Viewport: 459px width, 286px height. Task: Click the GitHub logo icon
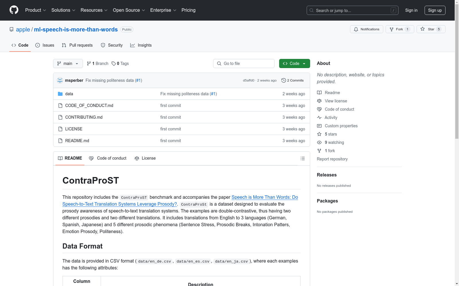(x=14, y=10)
